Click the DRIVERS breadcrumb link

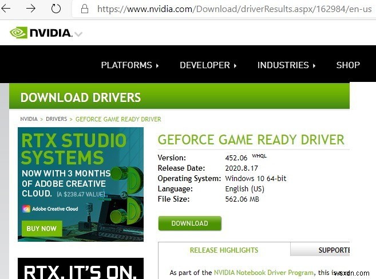pyautogui.click(x=56, y=119)
